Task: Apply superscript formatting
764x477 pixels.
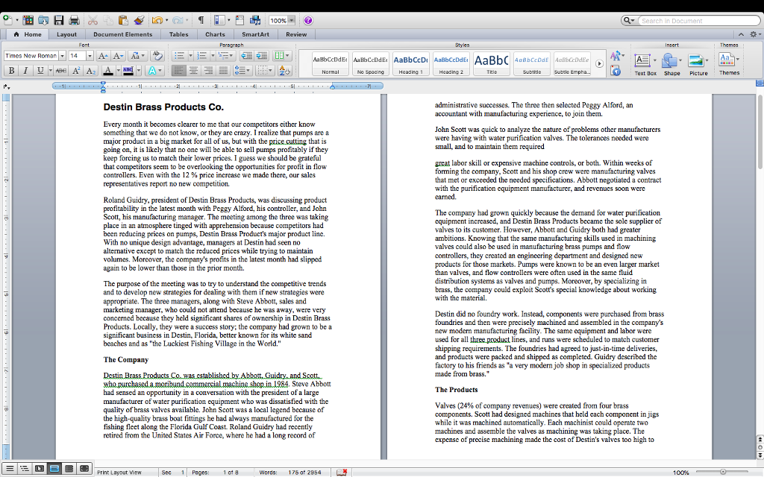Action: pos(76,71)
